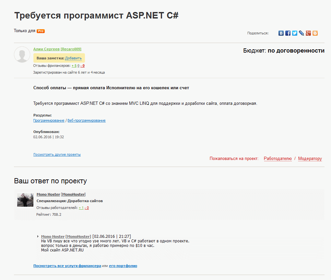The width and height of the screenshot is (331, 280).
Task: Open the Веб-программирование section link
Action: coord(87,120)
